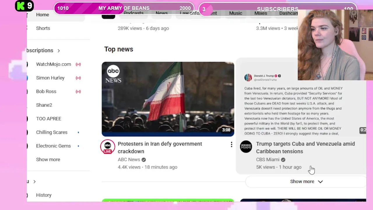Viewport: 373px width, 210px height.
Task: Open video title Protesters in Iran defy government
Action: pos(160,148)
